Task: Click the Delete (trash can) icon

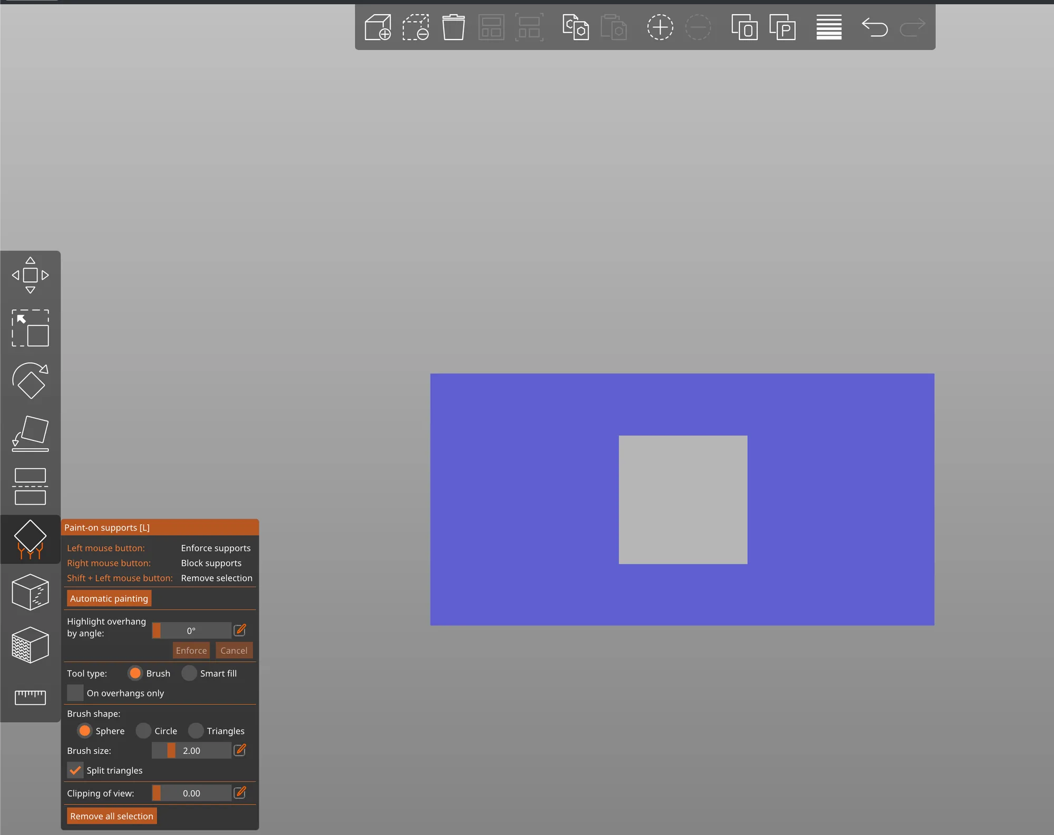Action: (x=453, y=27)
